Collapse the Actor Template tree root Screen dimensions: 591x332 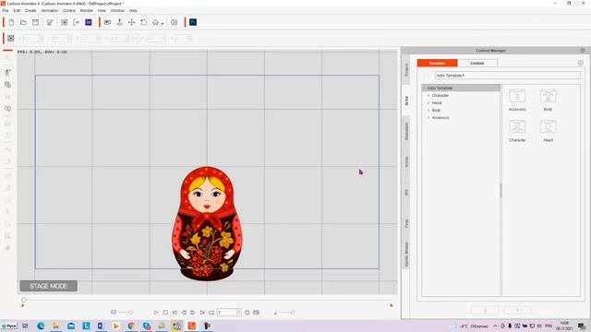tap(425, 88)
